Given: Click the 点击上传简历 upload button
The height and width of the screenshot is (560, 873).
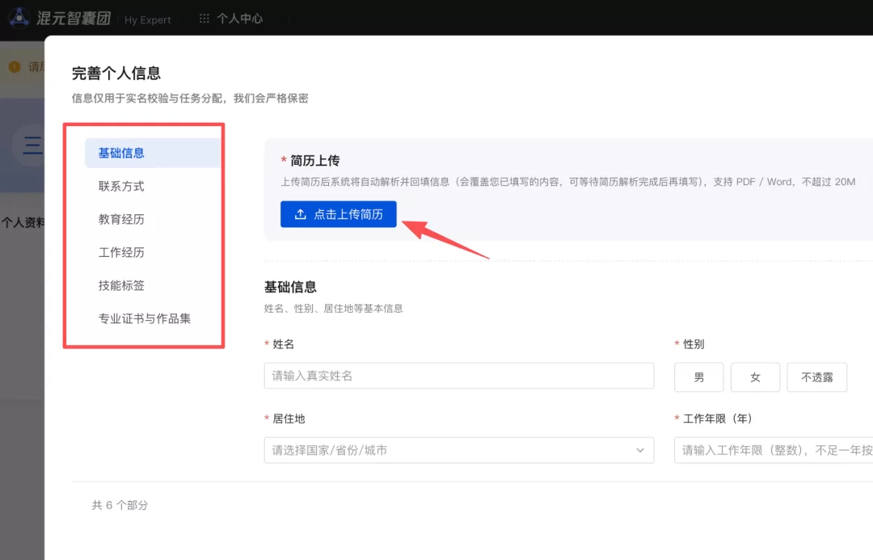Looking at the screenshot, I should [339, 214].
